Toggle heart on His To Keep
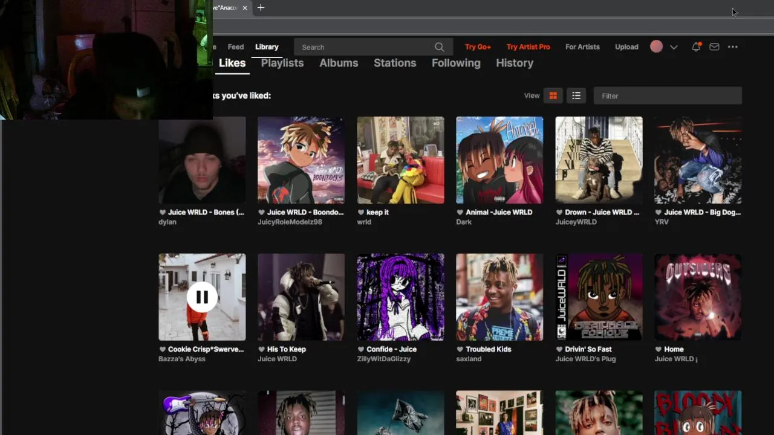This screenshot has width=774, height=435. pyautogui.click(x=261, y=349)
